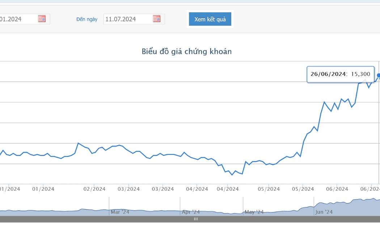Viewport: 380px width, 228px height.
Task: Select the highlighted data point on price line
Action: [379, 75]
